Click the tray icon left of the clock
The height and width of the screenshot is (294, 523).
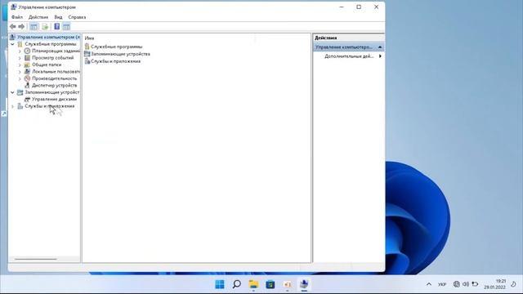pyautogui.click(x=475, y=284)
